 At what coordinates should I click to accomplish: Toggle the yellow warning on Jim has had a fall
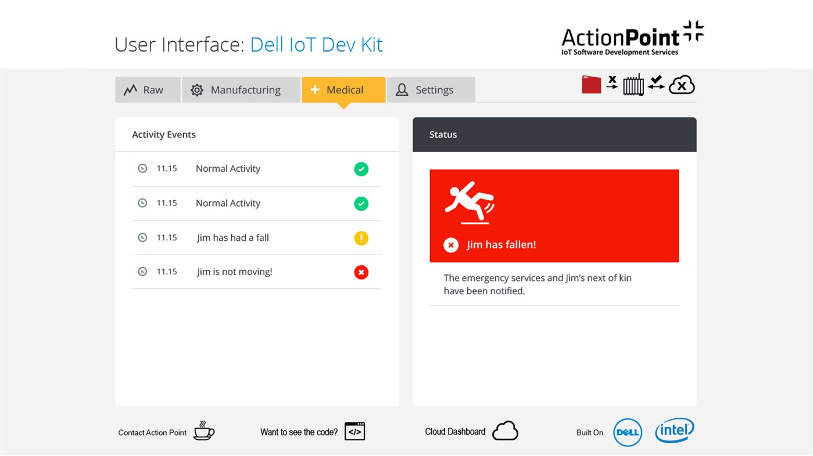361,238
